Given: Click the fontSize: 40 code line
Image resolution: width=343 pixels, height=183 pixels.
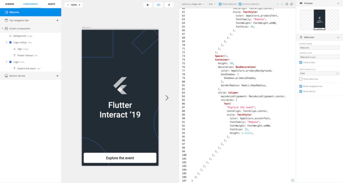Looking at the screenshot, I should [245, 26].
